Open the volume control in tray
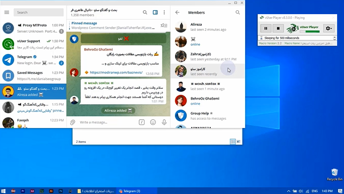Image resolution: width=344 pixels, height=194 pixels. 301,191
